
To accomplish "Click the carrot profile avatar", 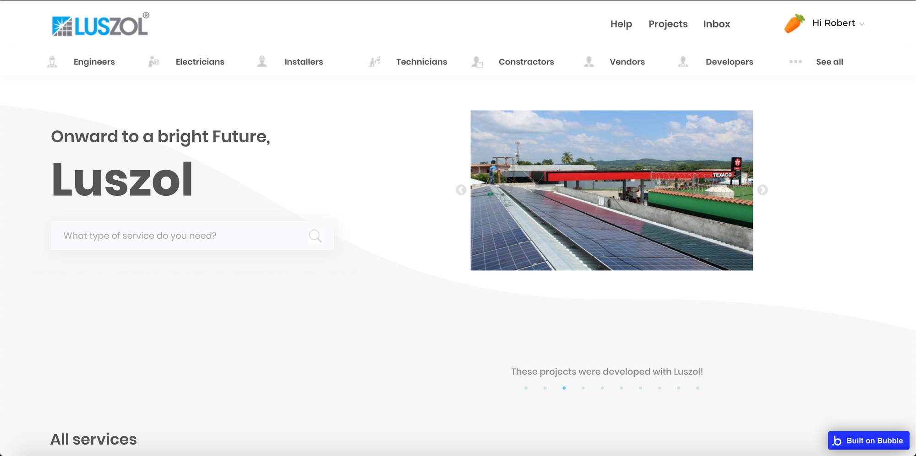I will click(794, 23).
